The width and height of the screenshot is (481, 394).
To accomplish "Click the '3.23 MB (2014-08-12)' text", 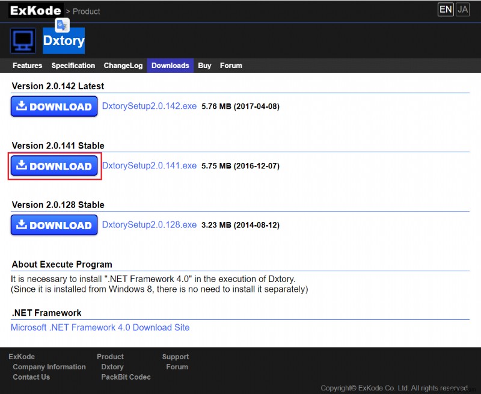I will click(240, 225).
